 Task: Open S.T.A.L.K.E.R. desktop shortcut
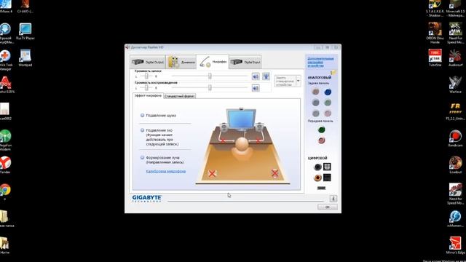coord(435,8)
